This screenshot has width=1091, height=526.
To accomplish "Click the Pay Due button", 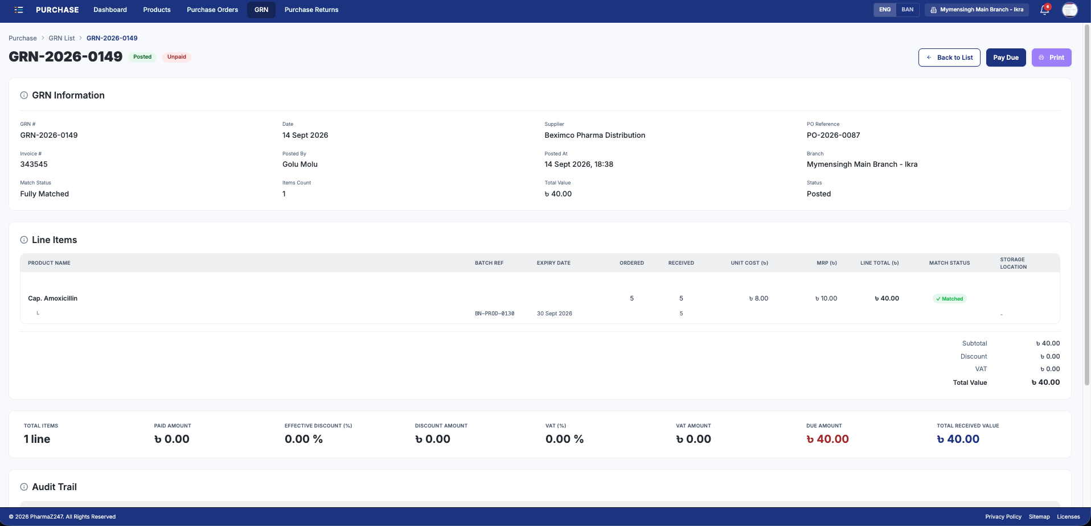I will 1006,57.
